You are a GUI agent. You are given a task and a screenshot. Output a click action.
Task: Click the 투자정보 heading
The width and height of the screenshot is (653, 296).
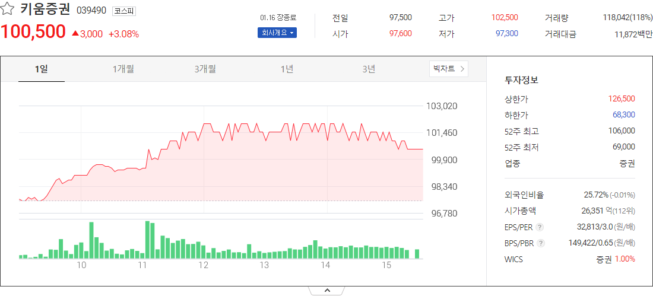(521, 80)
